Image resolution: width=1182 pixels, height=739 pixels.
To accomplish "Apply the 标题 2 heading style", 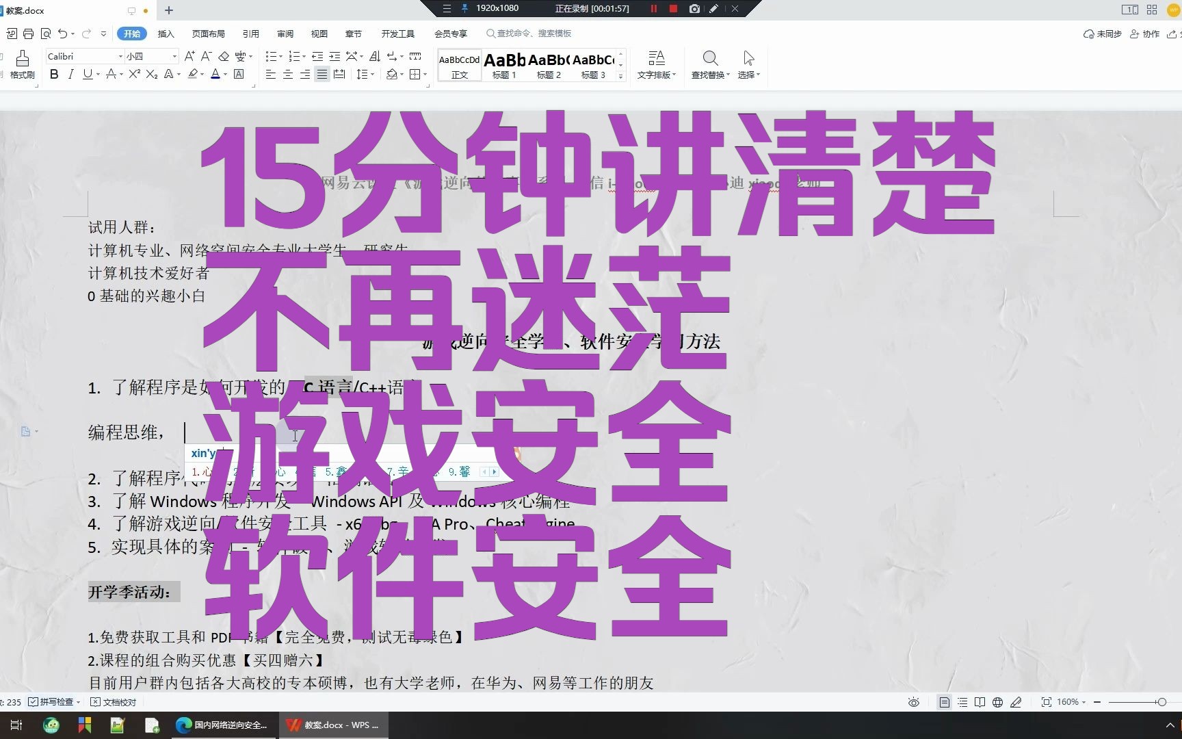I will 549,66.
